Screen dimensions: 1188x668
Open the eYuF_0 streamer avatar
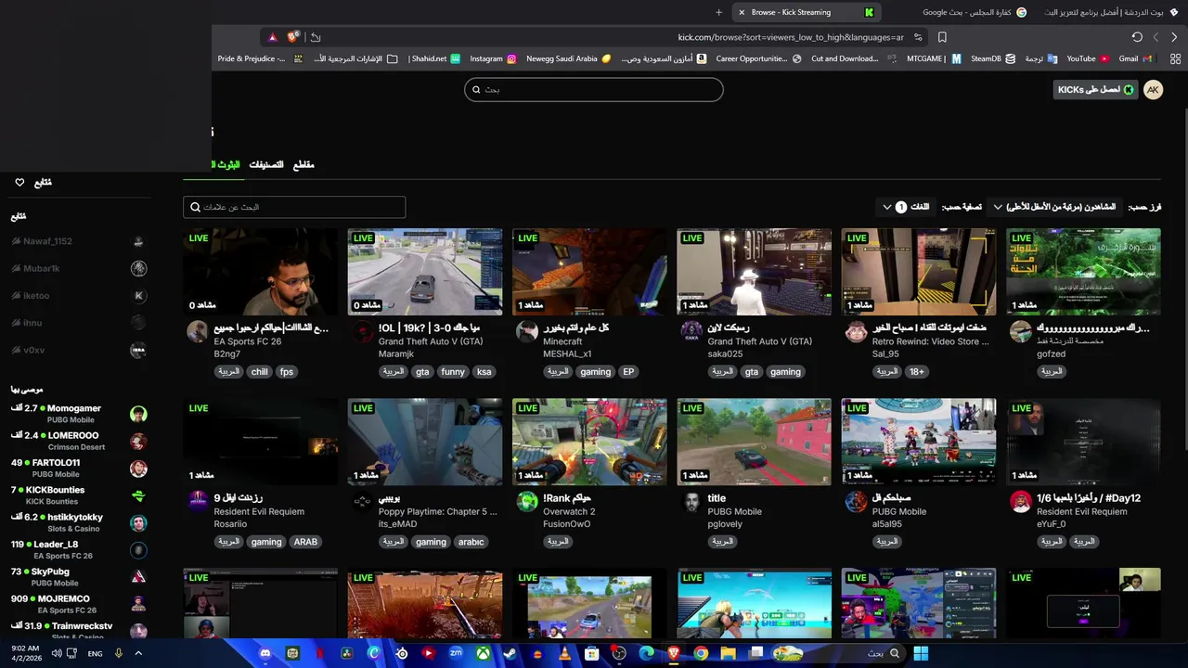(1021, 502)
